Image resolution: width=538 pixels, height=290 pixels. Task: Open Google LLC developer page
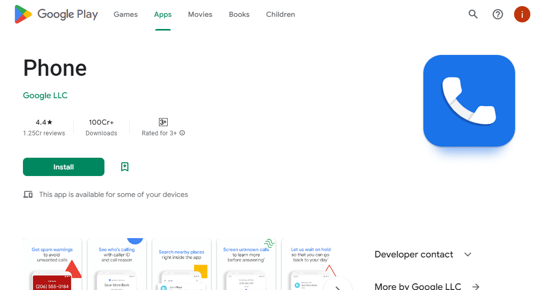(45, 95)
